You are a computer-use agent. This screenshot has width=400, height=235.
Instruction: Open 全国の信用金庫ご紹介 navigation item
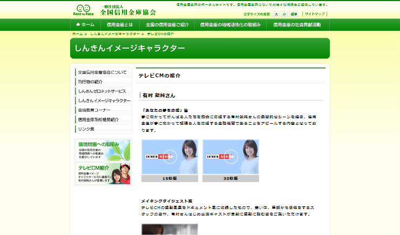pyautogui.click(x=167, y=25)
